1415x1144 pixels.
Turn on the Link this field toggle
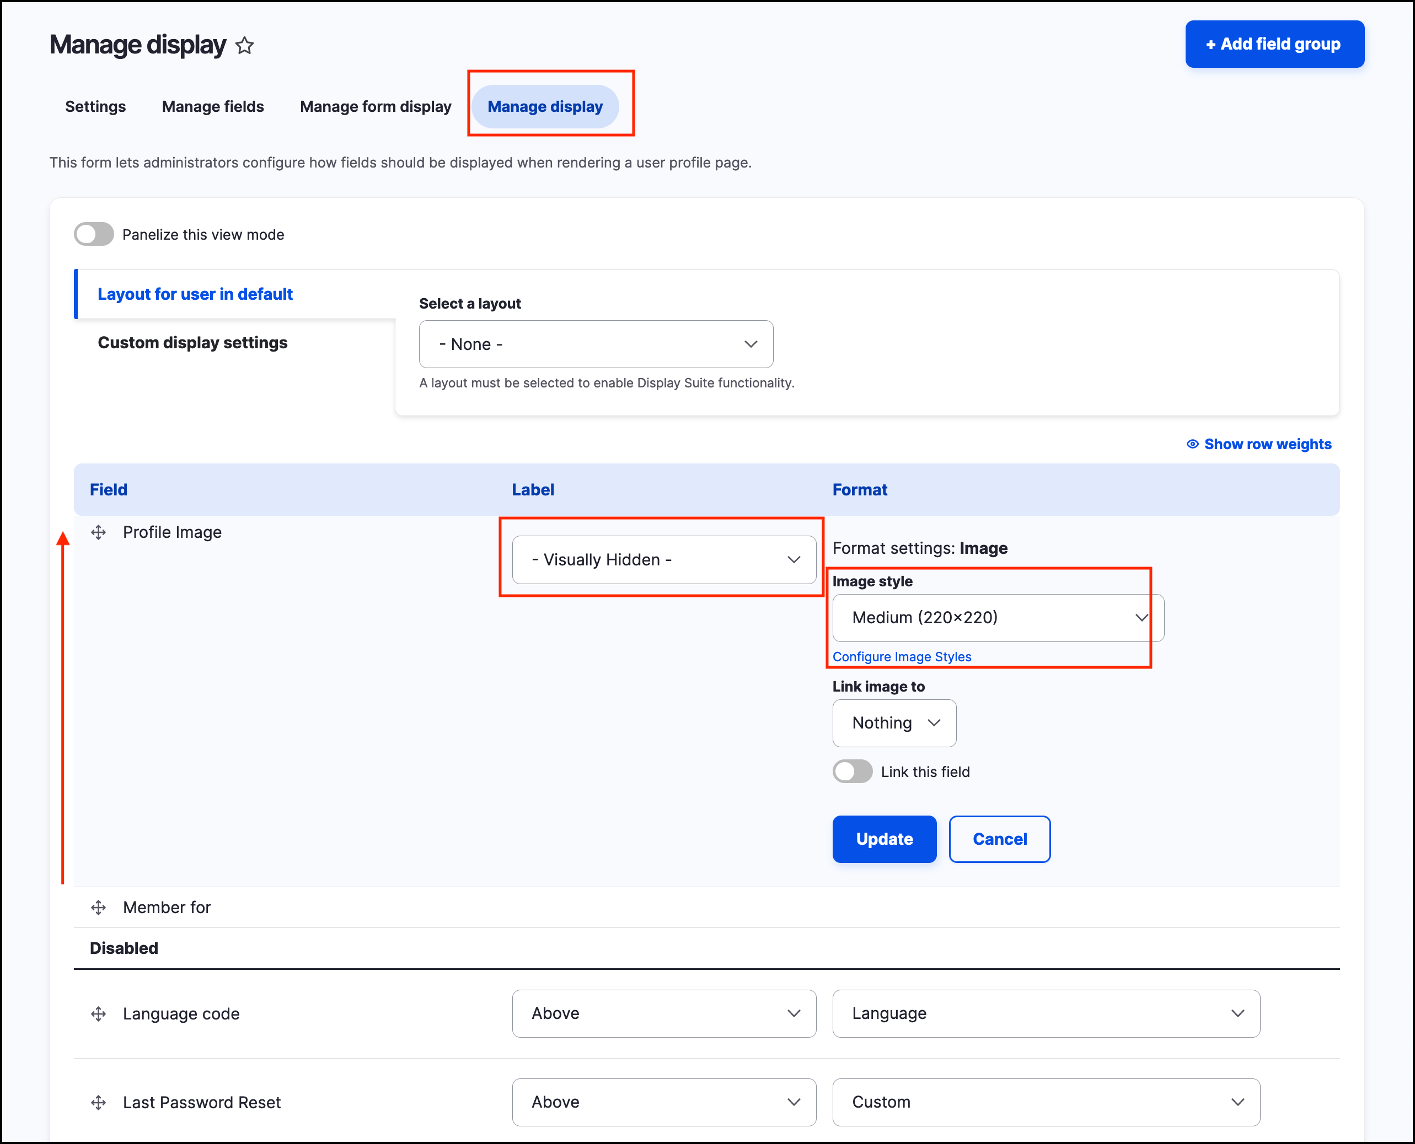[852, 771]
